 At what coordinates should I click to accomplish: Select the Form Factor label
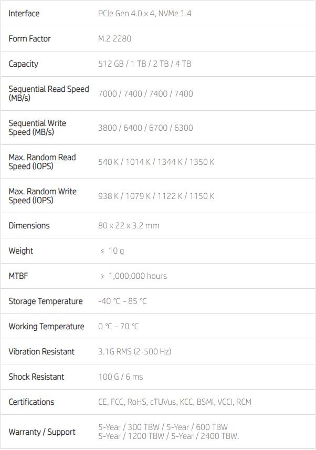(x=29, y=39)
